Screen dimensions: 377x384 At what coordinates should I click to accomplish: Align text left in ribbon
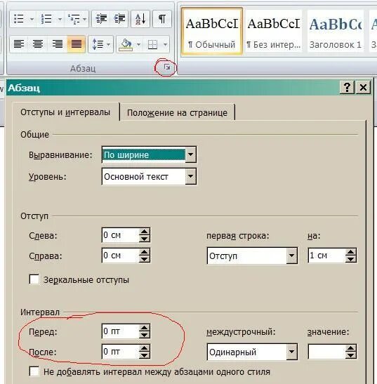click(19, 44)
